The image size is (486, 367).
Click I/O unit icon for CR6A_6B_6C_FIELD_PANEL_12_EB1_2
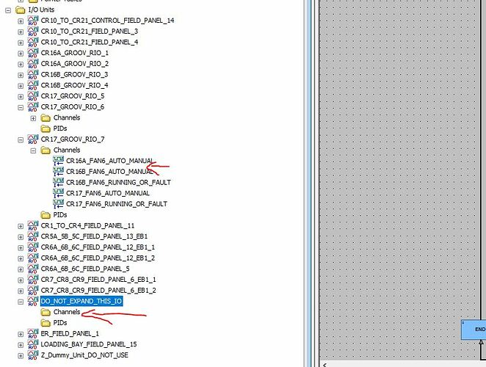tap(33, 258)
